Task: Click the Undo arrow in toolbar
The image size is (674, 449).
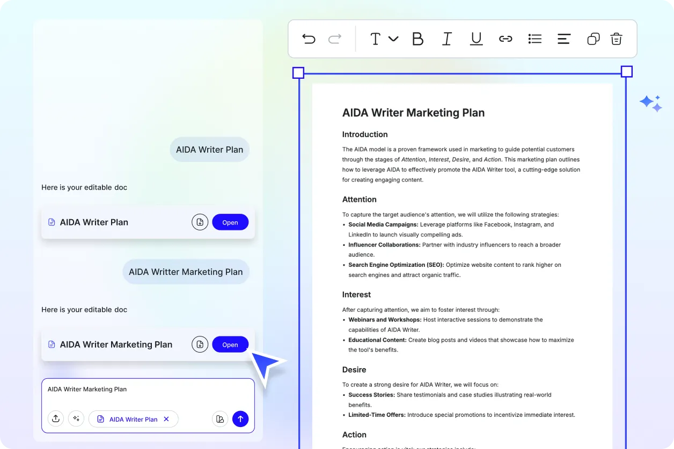Action: tap(309, 39)
